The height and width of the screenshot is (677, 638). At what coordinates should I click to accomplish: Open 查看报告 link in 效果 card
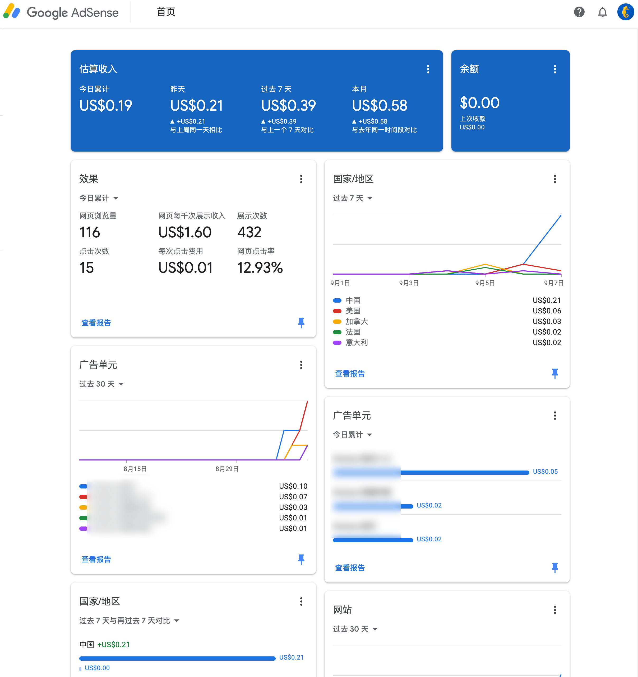(96, 323)
